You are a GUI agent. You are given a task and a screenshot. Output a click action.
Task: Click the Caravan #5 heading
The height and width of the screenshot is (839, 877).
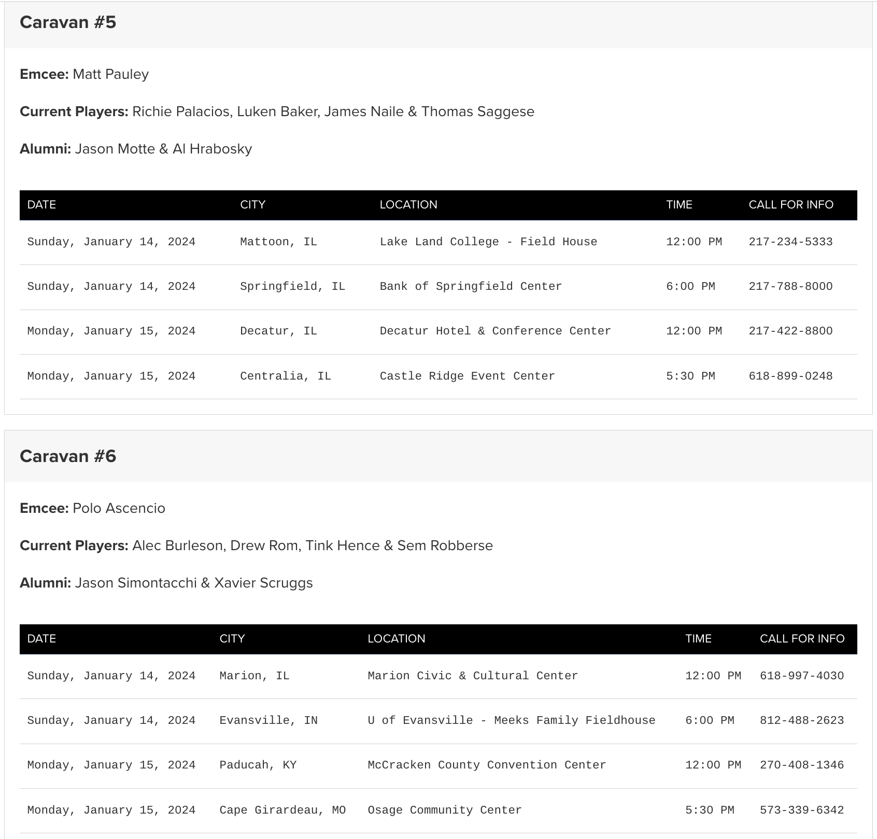tap(68, 22)
